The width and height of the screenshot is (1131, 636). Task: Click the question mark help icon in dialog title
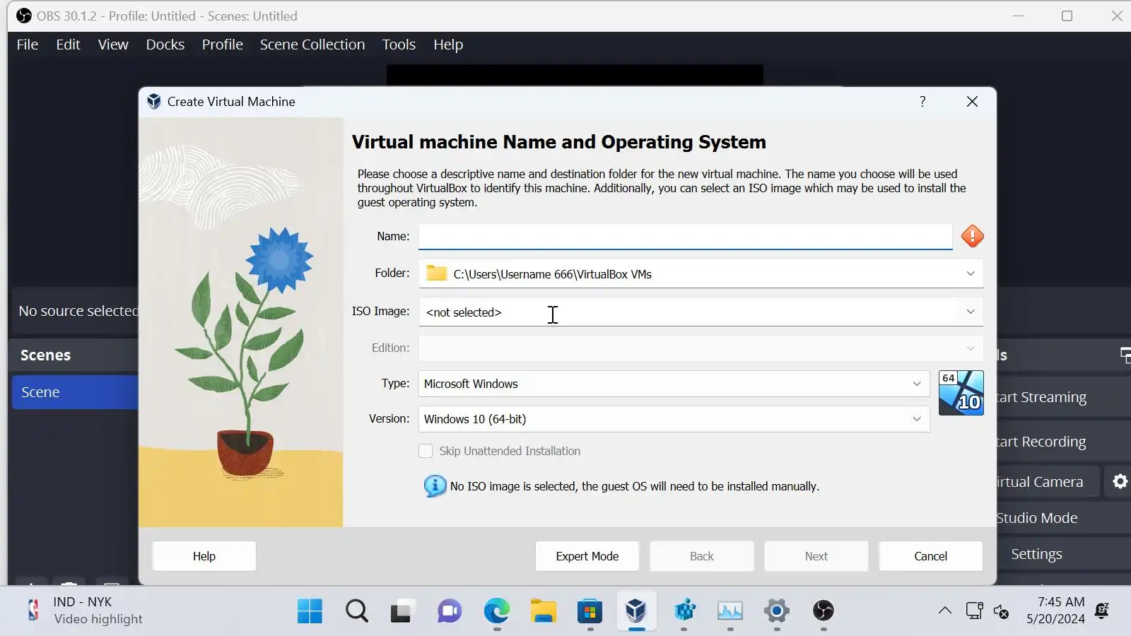(922, 101)
